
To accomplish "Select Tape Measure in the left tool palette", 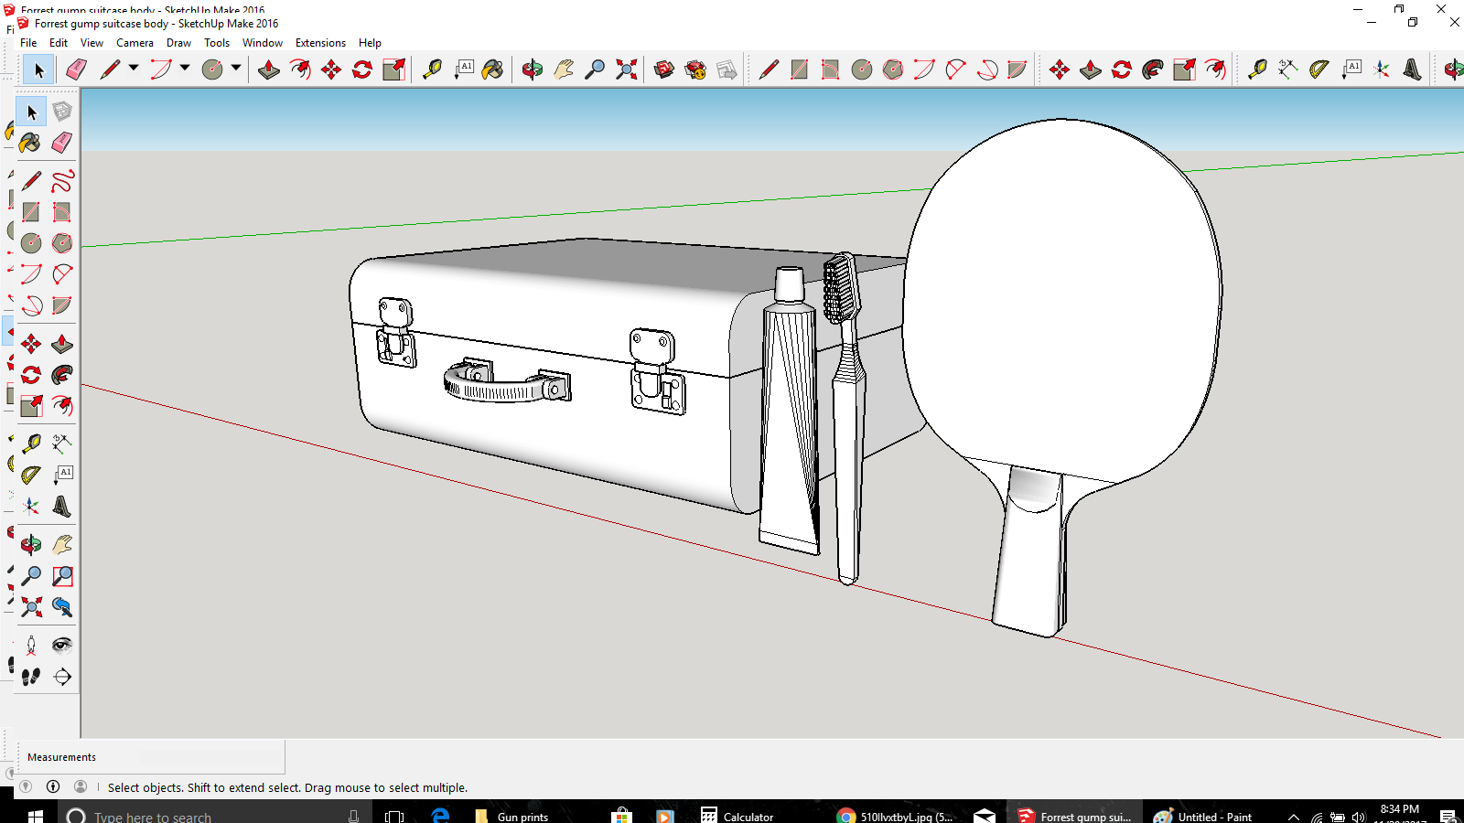I will [x=31, y=444].
